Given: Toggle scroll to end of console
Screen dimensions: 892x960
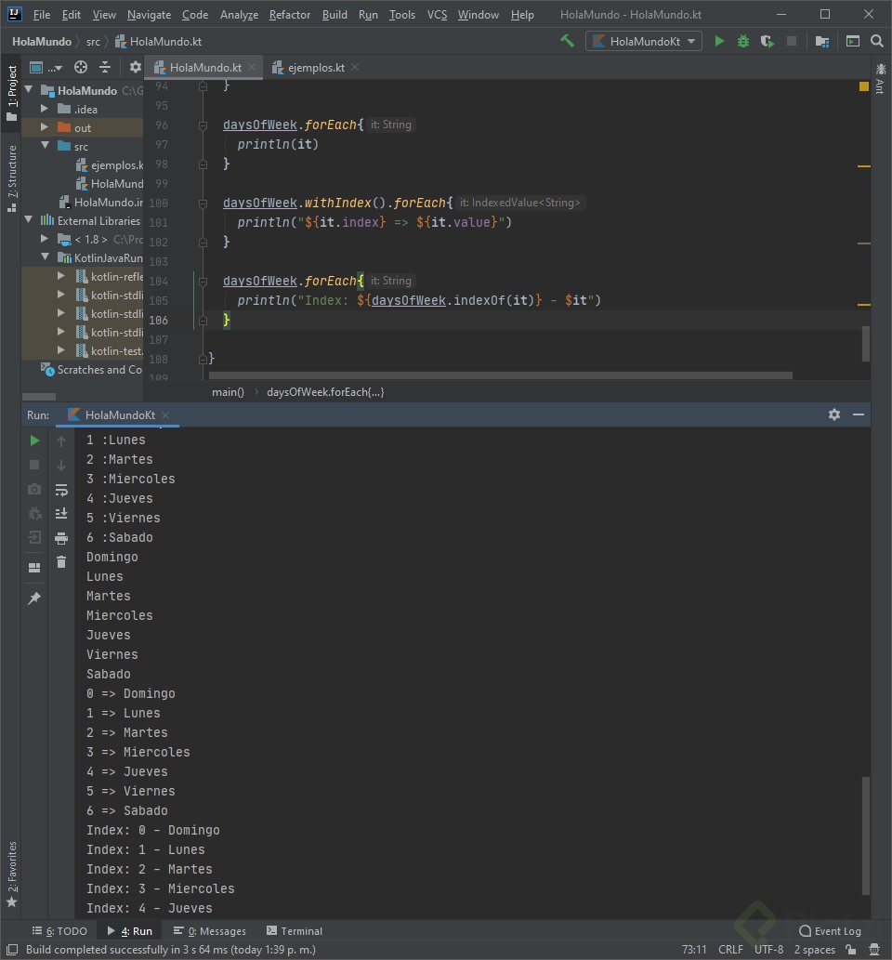Looking at the screenshot, I should (61, 513).
